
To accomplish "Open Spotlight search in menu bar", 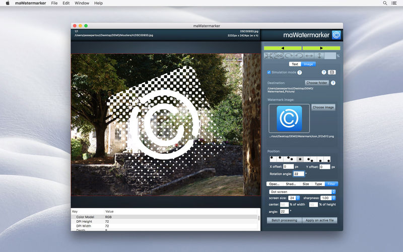I will pos(385,3).
